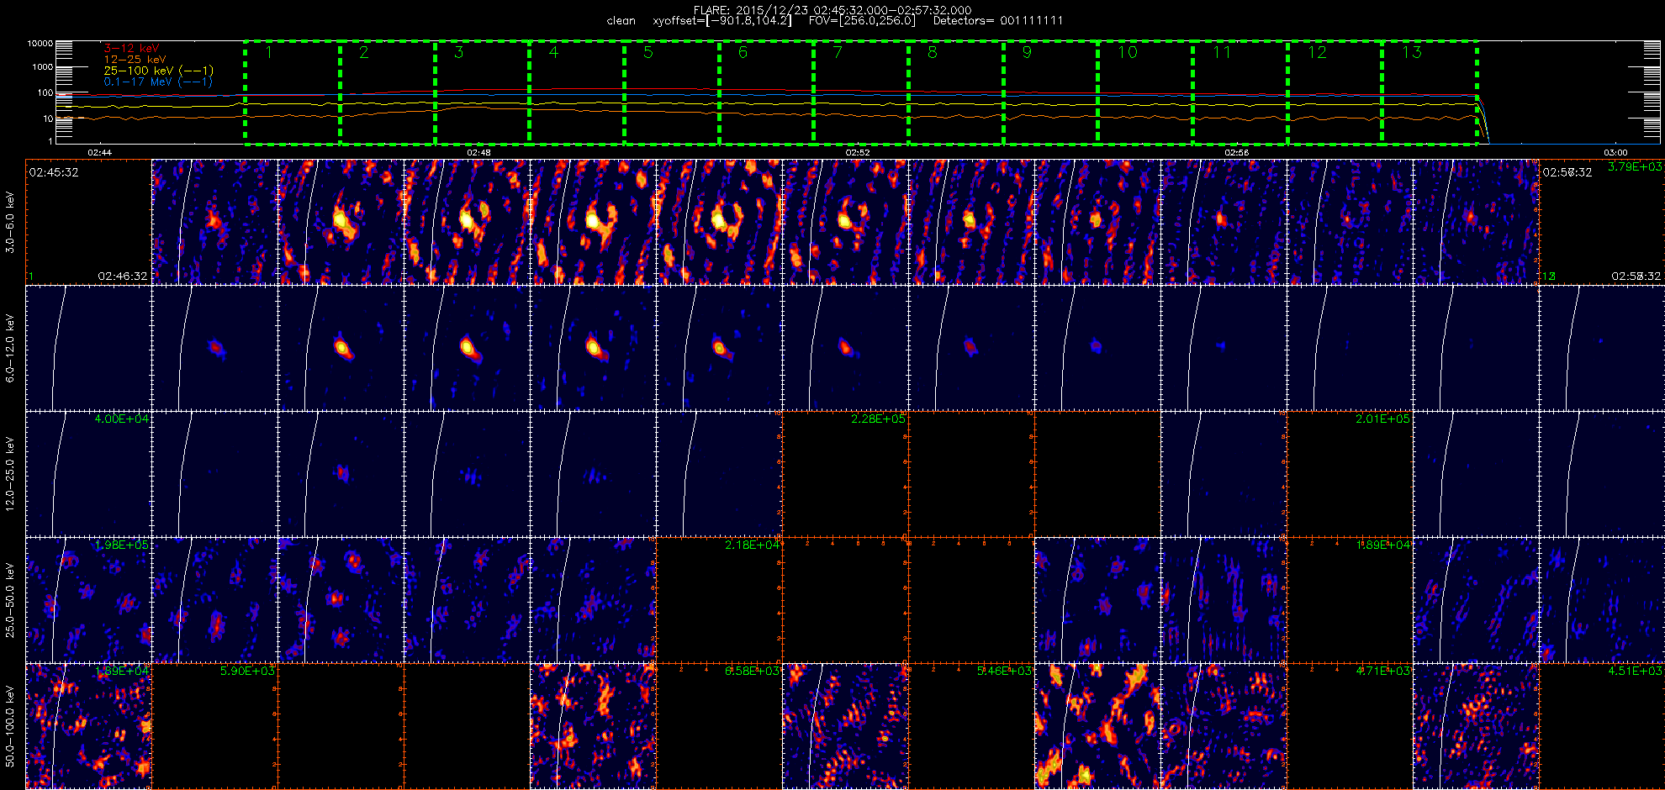The width and height of the screenshot is (1665, 790).
Task: Click interval marker 3 in the lightcurve
Action: tap(458, 53)
